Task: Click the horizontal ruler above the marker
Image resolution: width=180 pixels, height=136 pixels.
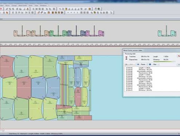Action: tap(90, 44)
